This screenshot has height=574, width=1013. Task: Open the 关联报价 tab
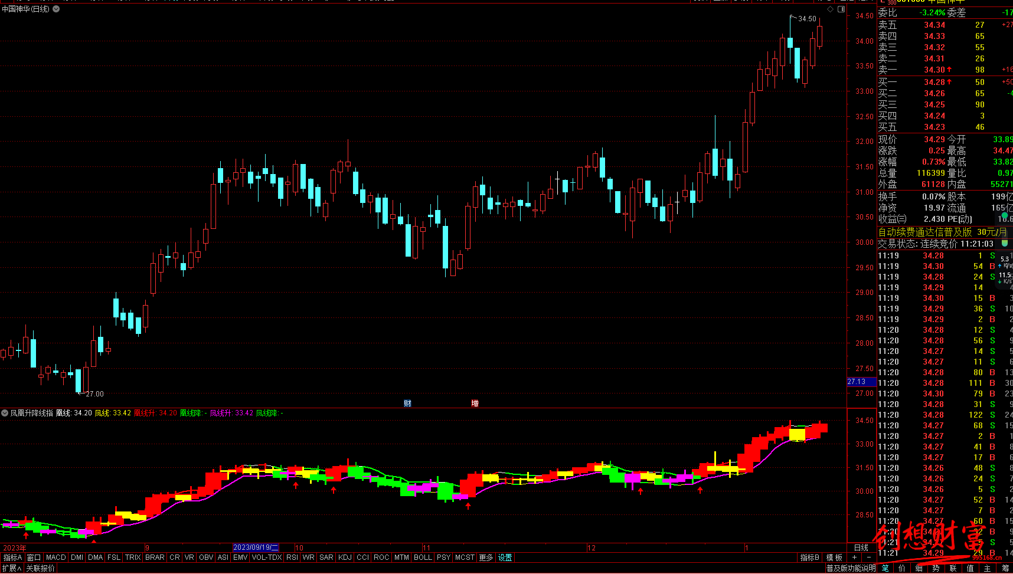[x=41, y=568]
